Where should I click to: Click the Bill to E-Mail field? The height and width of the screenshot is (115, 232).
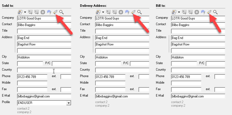[198, 96]
